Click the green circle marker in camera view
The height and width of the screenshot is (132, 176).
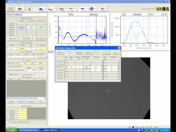point(108,91)
